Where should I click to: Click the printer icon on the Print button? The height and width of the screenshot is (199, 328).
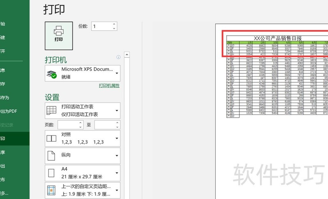[x=59, y=30]
